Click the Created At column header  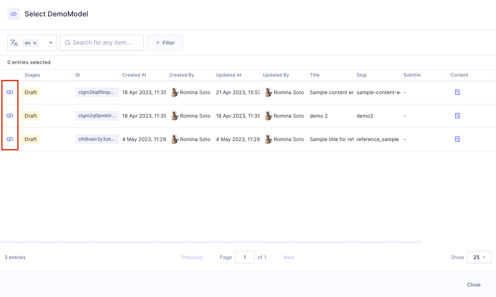point(134,75)
